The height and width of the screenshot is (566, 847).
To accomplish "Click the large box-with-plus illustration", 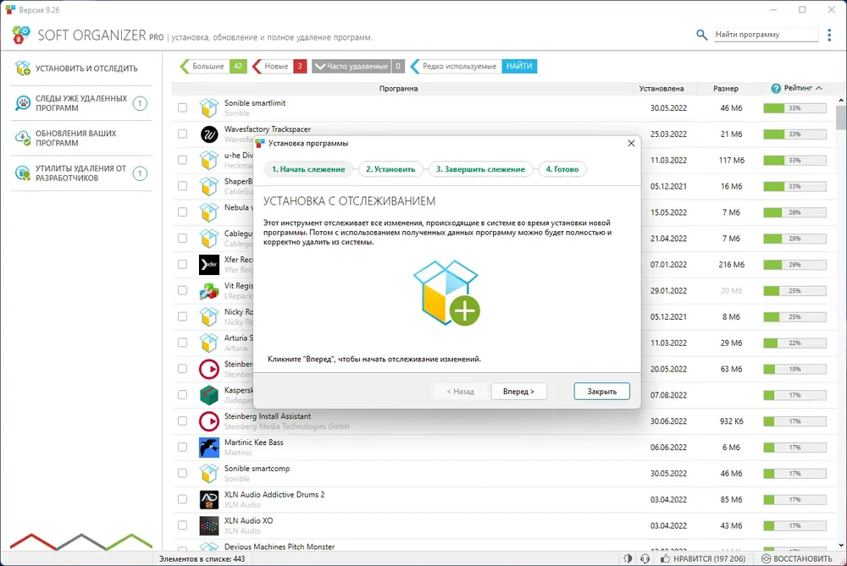I will pyautogui.click(x=446, y=293).
